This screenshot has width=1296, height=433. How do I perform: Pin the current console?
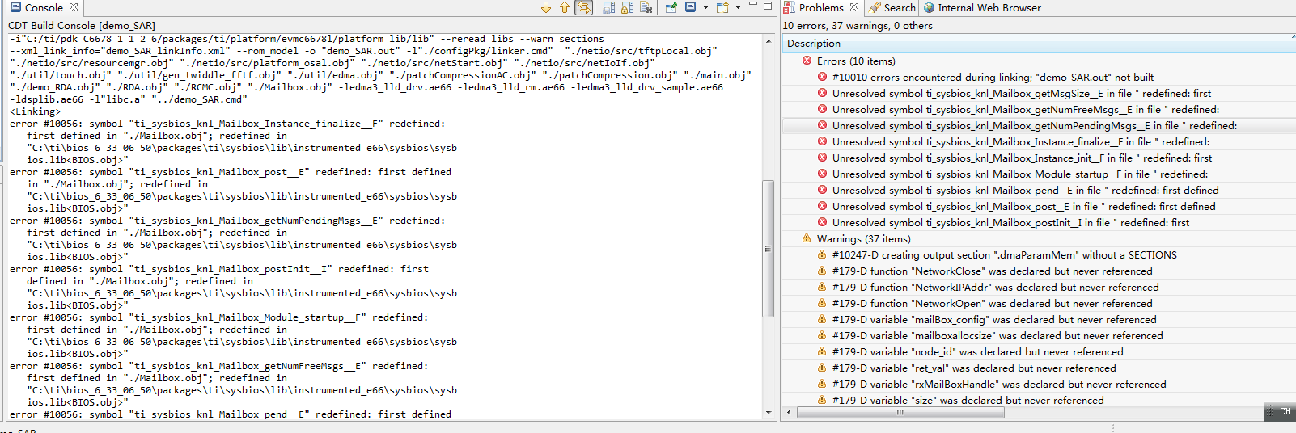click(671, 7)
